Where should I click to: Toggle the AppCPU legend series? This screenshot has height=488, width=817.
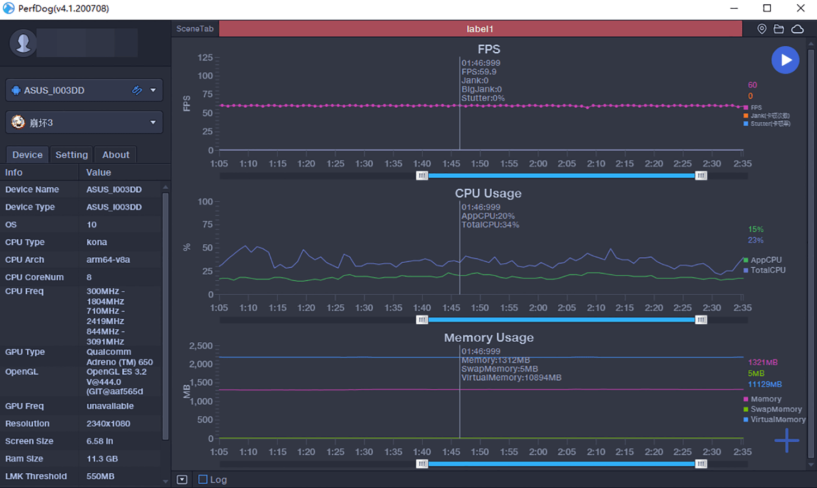(x=763, y=260)
